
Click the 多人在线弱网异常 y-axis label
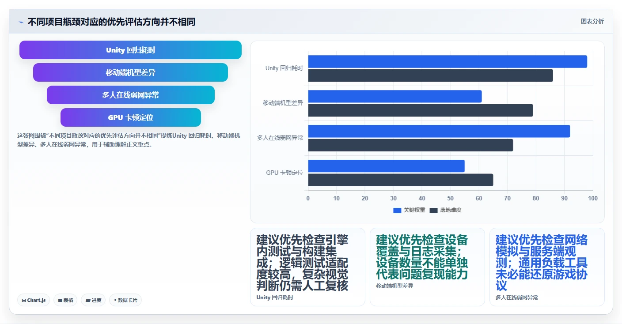pos(280,138)
